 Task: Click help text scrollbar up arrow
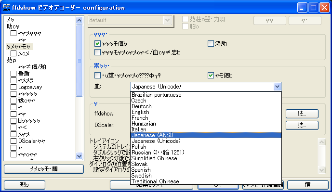(321, 142)
